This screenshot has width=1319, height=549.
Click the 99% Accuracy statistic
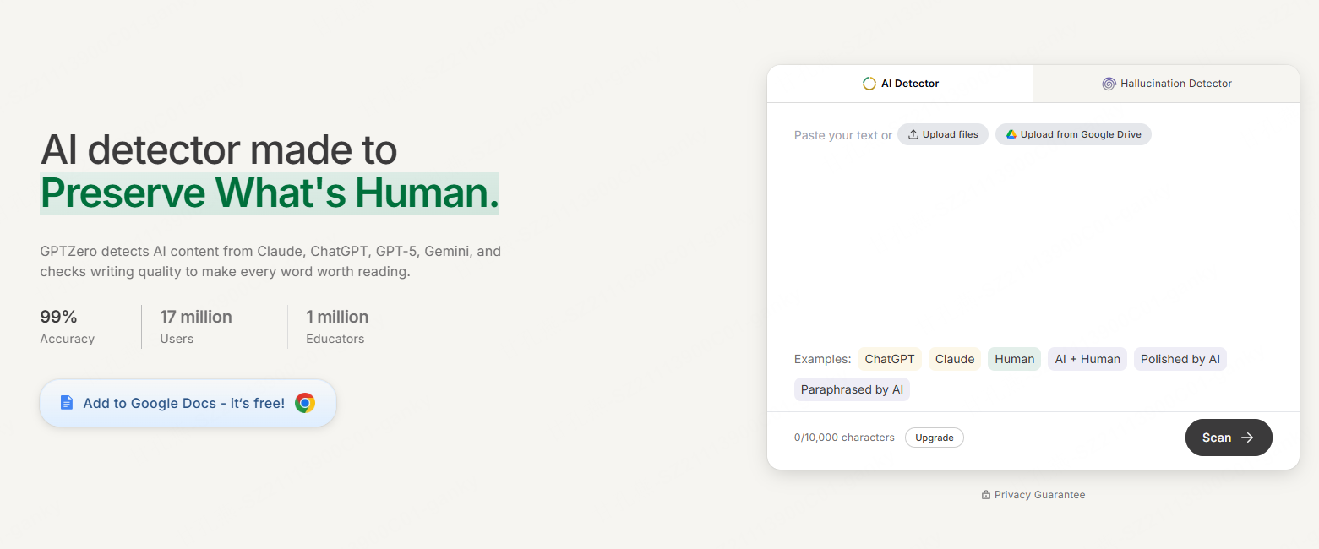68,327
